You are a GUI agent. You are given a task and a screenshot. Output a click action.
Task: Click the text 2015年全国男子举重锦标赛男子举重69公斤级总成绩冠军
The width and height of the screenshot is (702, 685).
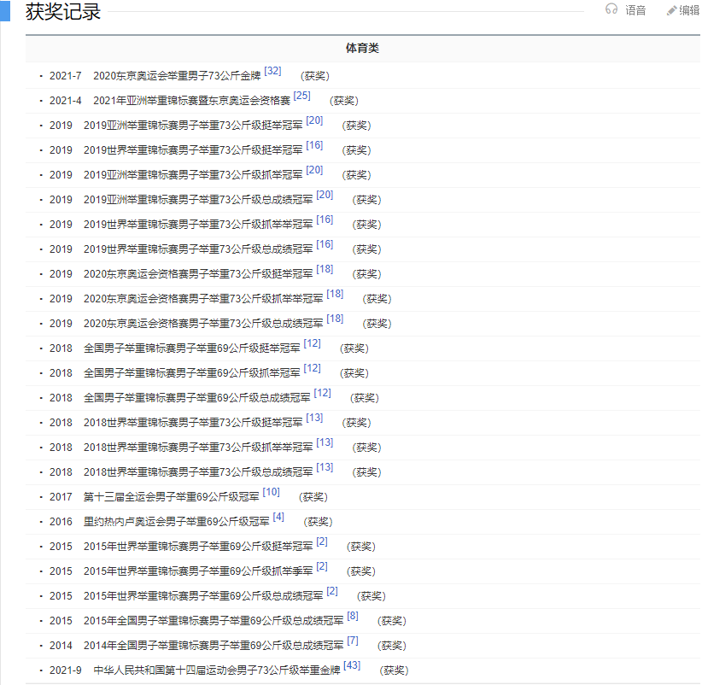(214, 621)
